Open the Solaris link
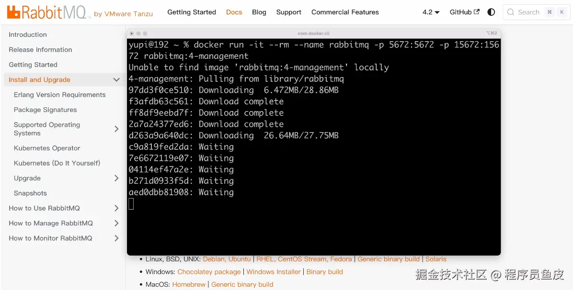This screenshot has height=290, width=573. [x=435, y=259]
